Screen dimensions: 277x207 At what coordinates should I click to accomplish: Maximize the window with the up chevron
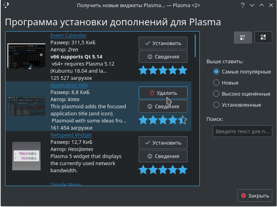pos(262,5)
